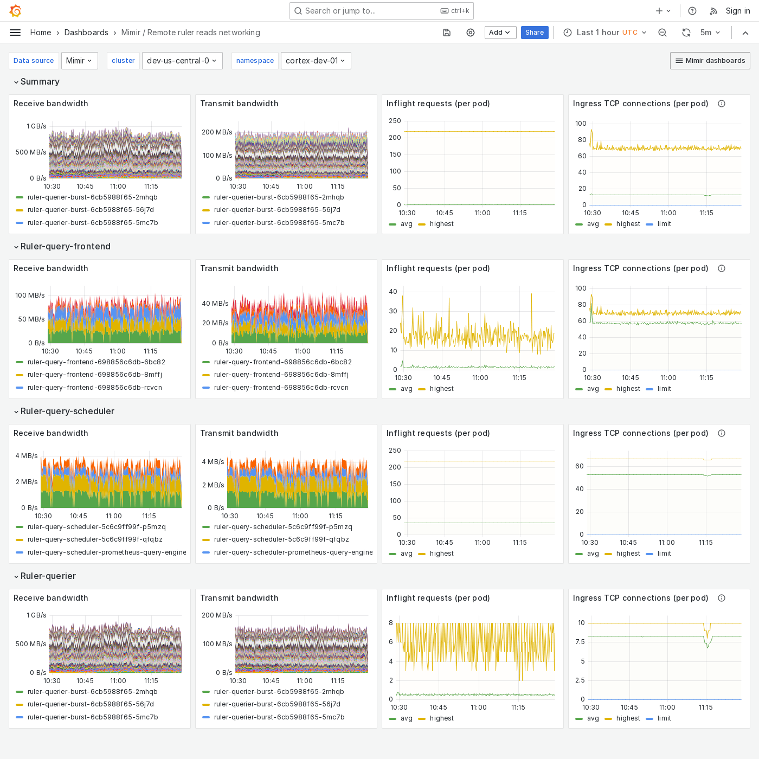759x759 pixels.
Task: Click the Mimir / Remote ruler reads networking breadcrumb
Action: (x=191, y=33)
